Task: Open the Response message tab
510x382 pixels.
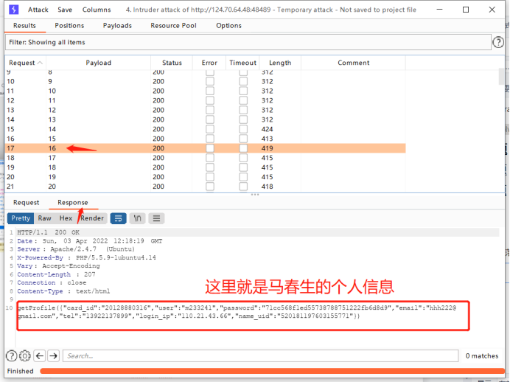Action: coord(72,202)
